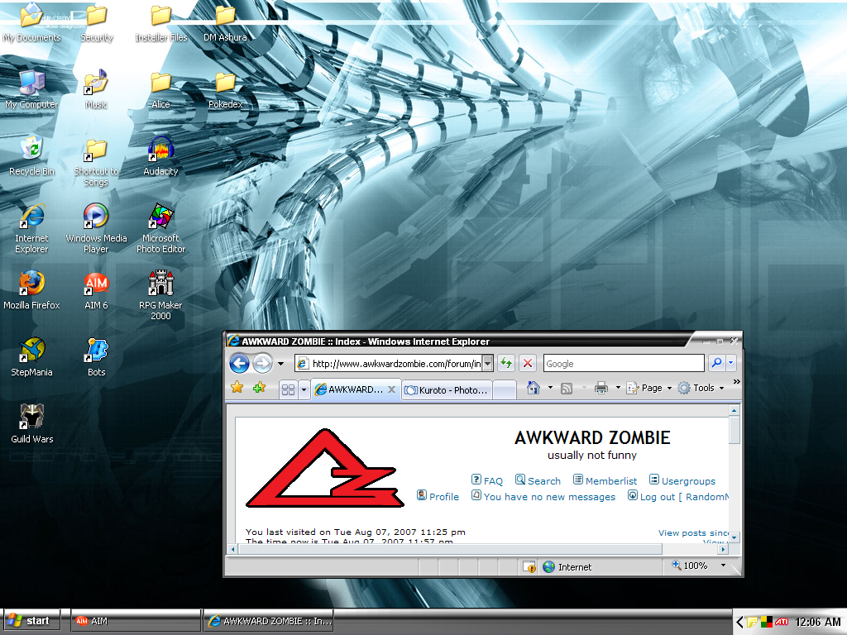Close the AWKWARD... tab

click(391, 389)
